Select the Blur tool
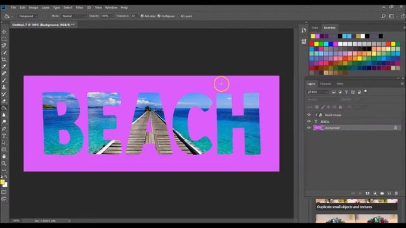 [4, 115]
